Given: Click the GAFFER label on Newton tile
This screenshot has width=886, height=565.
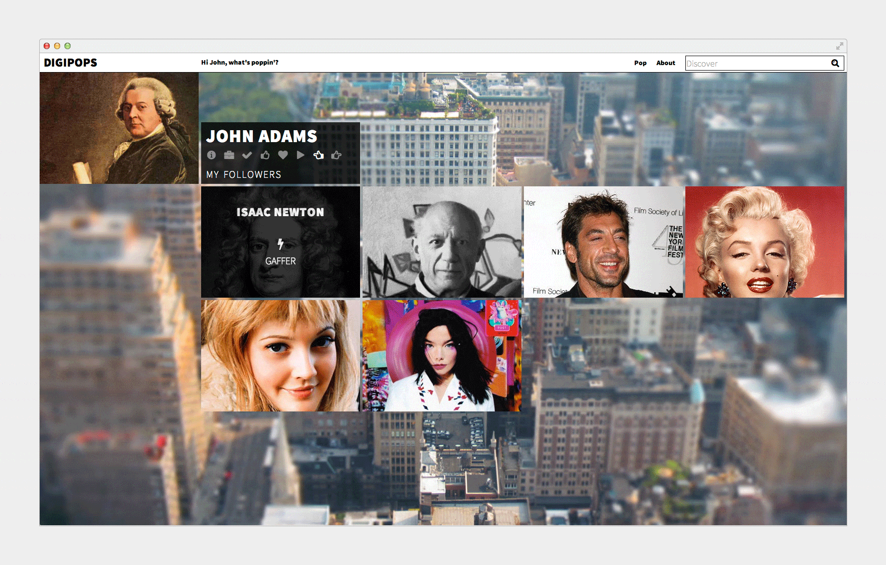Looking at the screenshot, I should pyautogui.click(x=281, y=261).
